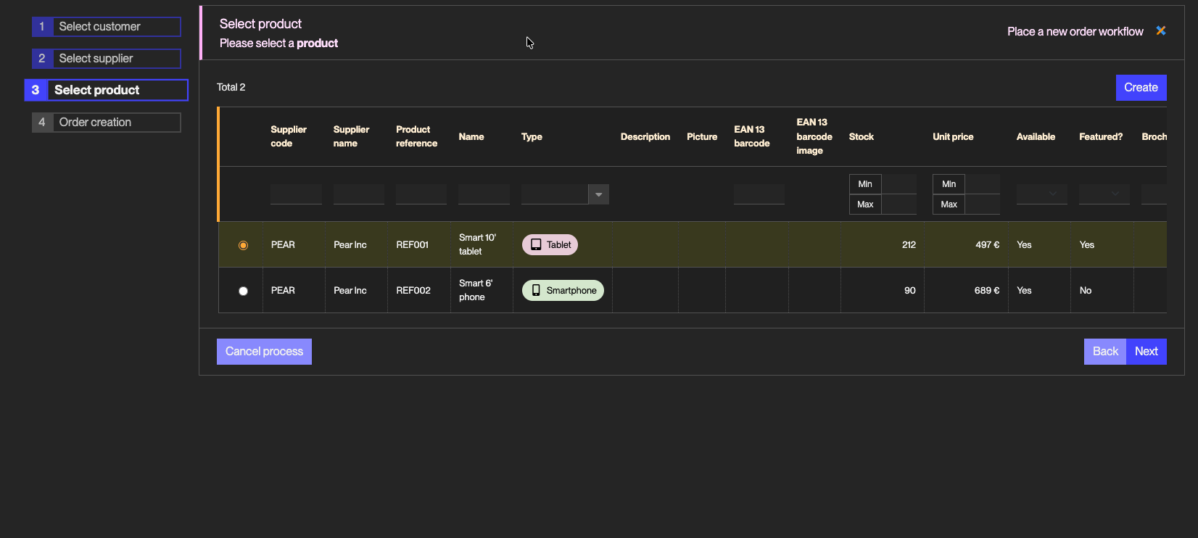This screenshot has width=1198, height=538.
Task: Select the REF001 product radio button
Action: pos(243,245)
